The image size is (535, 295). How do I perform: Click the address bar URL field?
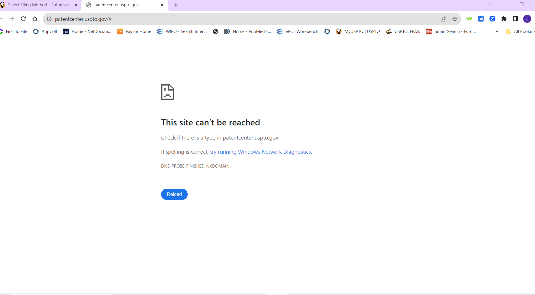231,19
